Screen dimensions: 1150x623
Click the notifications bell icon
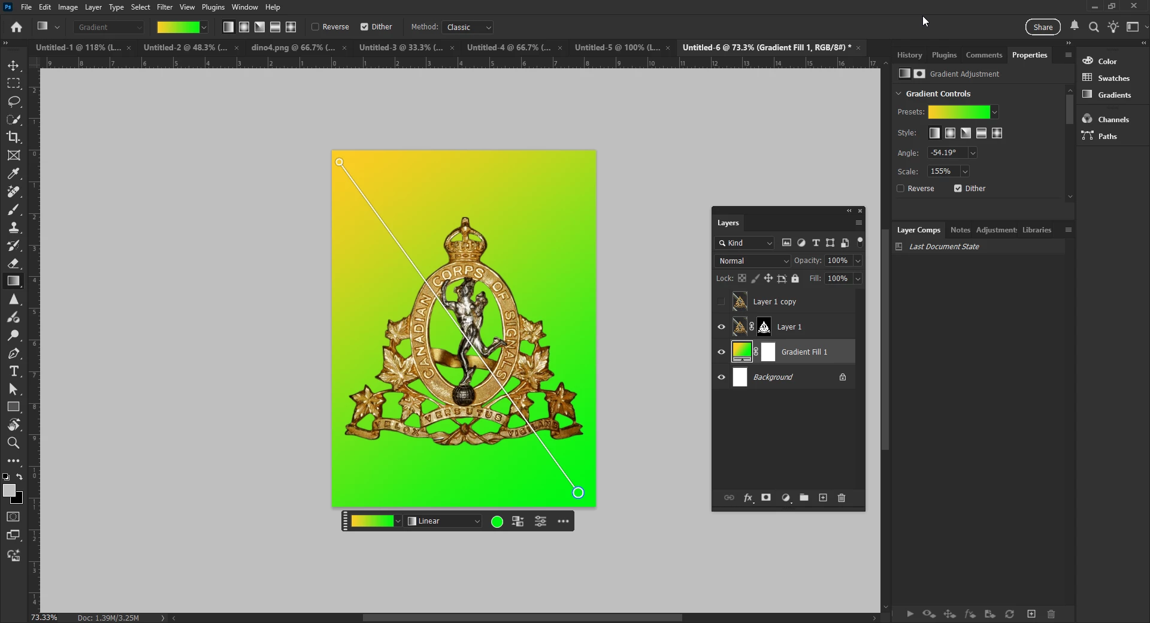click(1075, 26)
